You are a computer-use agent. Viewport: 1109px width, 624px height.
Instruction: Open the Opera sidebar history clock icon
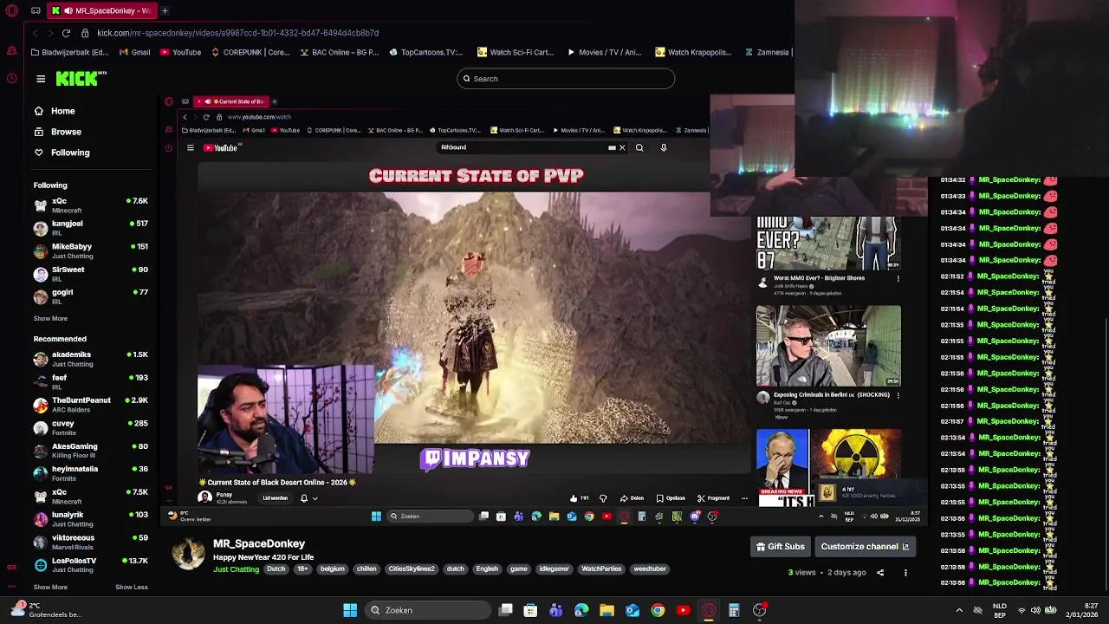point(11,78)
